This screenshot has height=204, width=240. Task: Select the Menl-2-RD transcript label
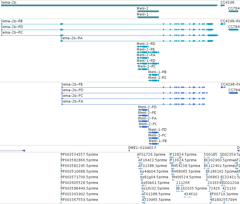(x=146, y=44)
